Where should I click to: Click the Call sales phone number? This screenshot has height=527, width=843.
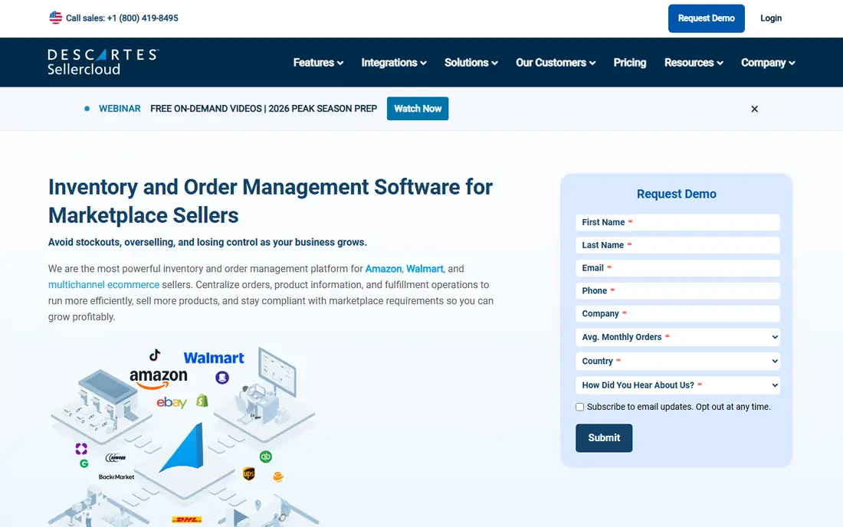[x=143, y=18]
